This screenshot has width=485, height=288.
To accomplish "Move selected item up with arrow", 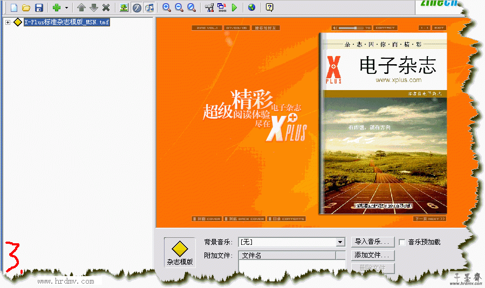I will pyautogui.click(x=81, y=8).
